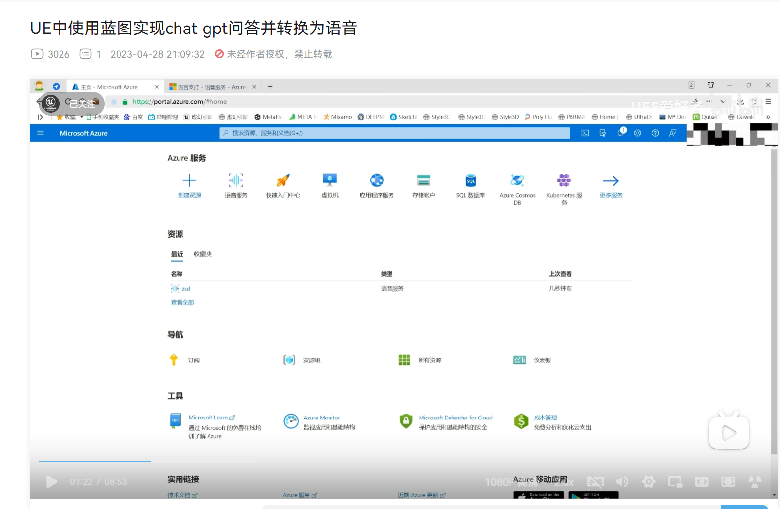
Task: Select the '最近' resources tab
Action: pyautogui.click(x=177, y=254)
